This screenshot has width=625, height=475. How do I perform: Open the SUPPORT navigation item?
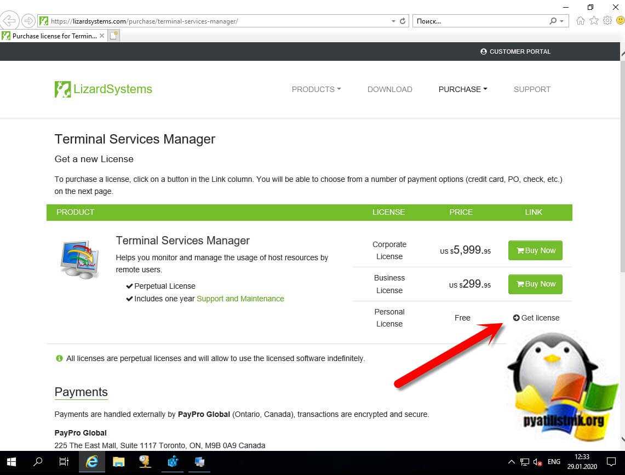tap(532, 89)
